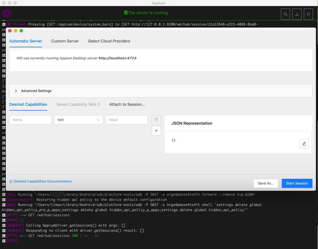Expand the Advanced Settings section
Screen dimensions: 318x249
tap(161, 91)
